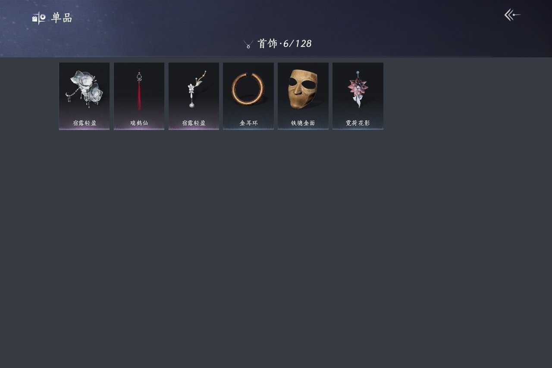The image size is (552, 368).
Task: Click the 霓荷花影 item name
Action: [x=358, y=123]
